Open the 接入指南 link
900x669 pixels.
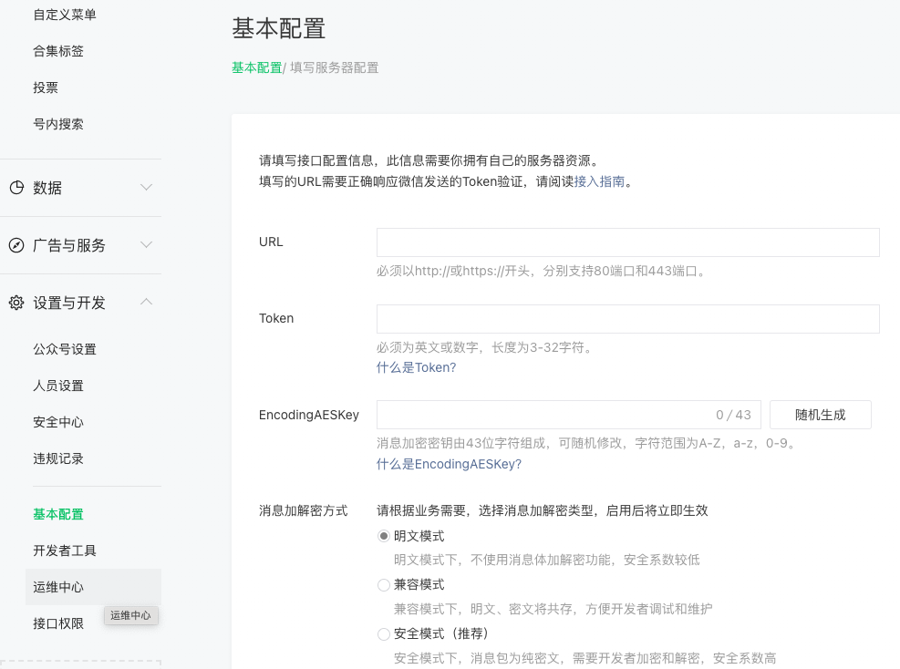[x=599, y=182]
